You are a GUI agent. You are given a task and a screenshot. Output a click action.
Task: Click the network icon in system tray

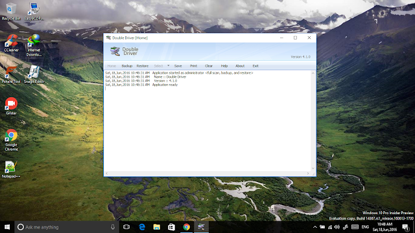coord(330,227)
